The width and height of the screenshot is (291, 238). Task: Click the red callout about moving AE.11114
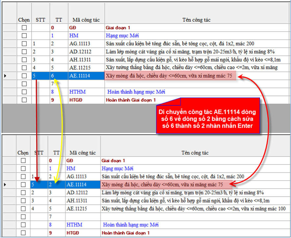[207, 116]
